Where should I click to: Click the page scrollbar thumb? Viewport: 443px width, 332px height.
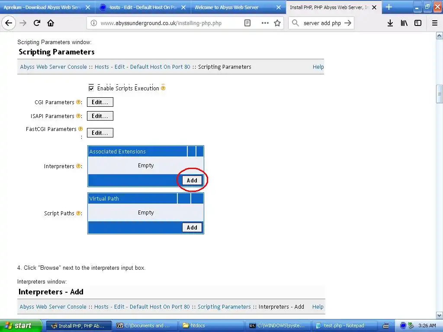[439, 94]
